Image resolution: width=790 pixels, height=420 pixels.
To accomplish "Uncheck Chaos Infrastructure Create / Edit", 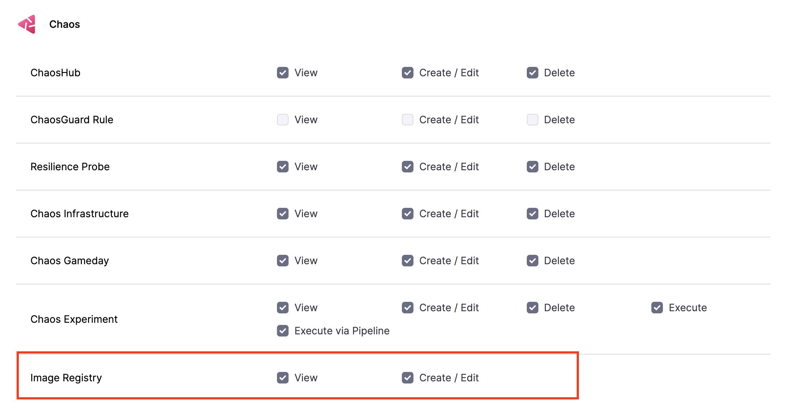I will coord(408,214).
